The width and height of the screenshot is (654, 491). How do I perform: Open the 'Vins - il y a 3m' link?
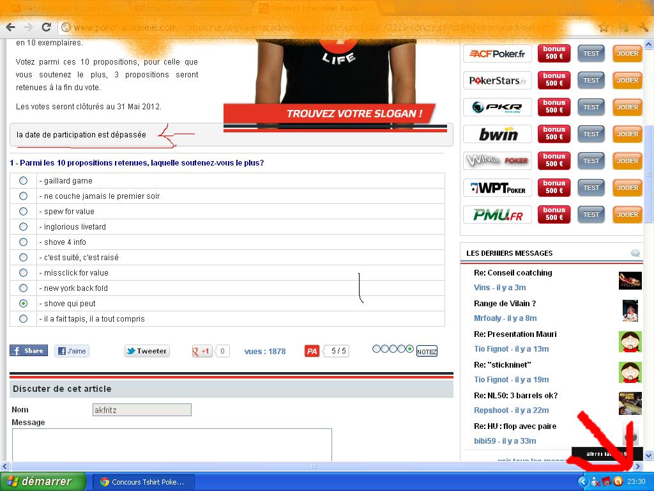(499, 287)
